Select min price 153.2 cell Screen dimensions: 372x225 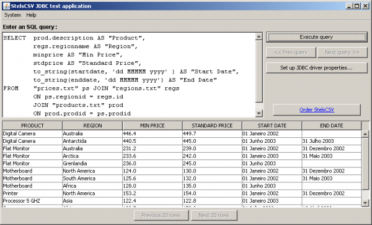(153, 193)
